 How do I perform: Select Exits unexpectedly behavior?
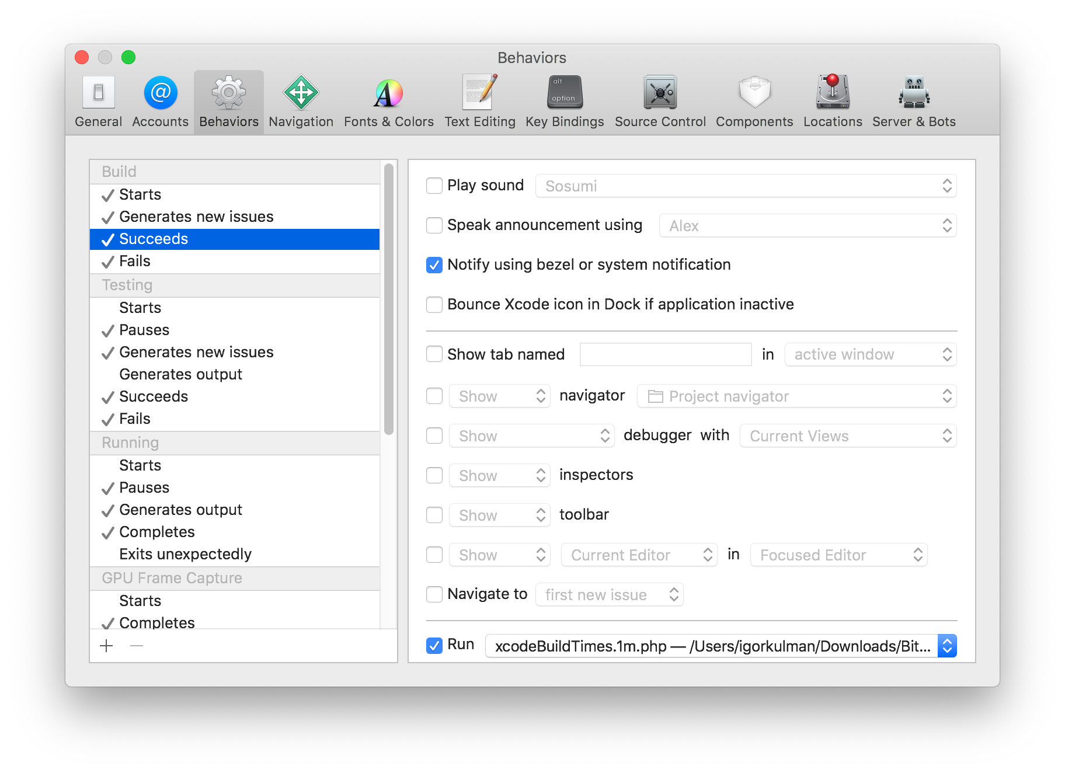(x=235, y=555)
